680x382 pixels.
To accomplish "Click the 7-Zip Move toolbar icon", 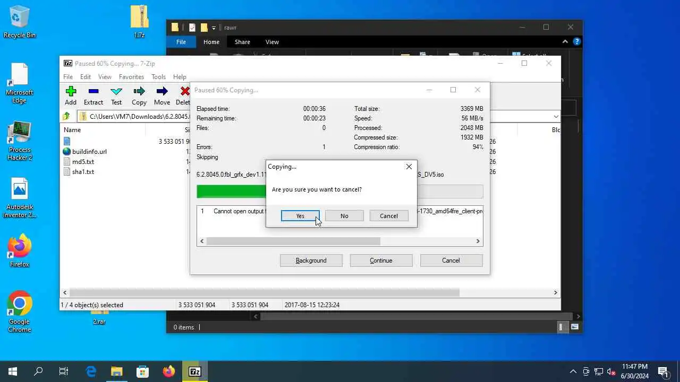I will point(162,96).
